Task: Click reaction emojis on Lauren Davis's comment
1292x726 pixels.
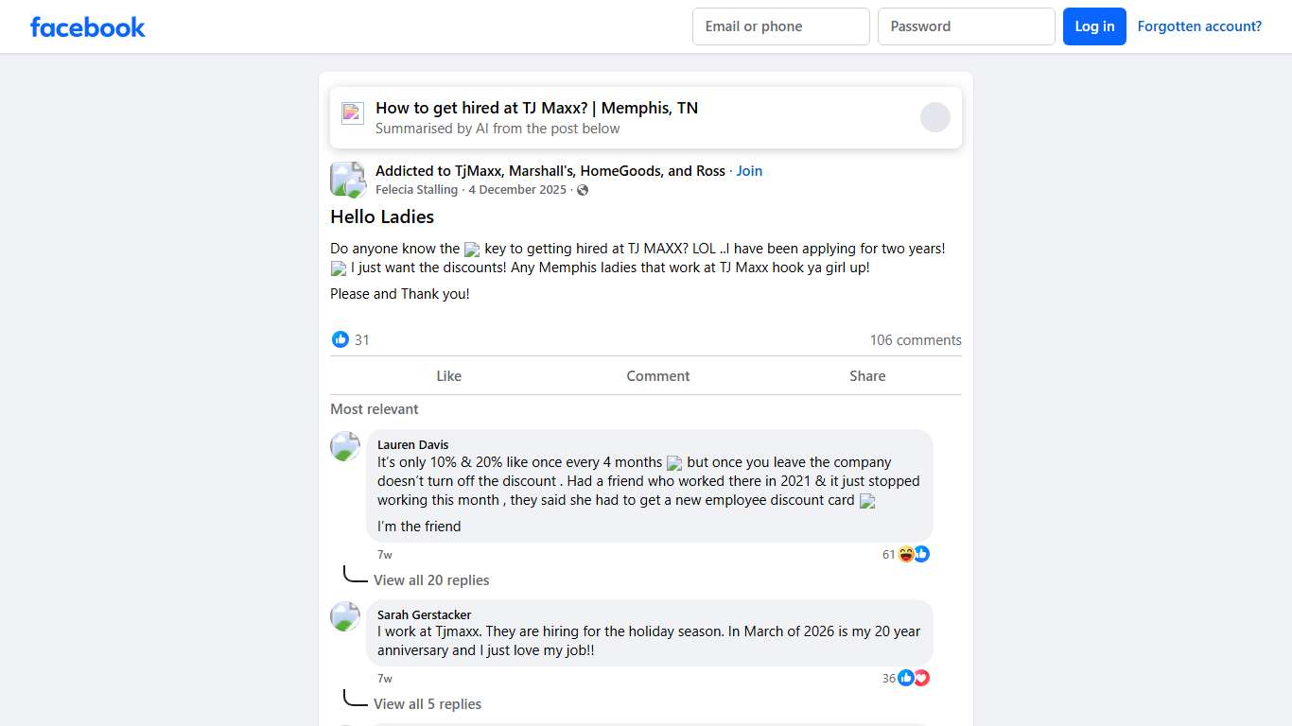Action: (914, 554)
